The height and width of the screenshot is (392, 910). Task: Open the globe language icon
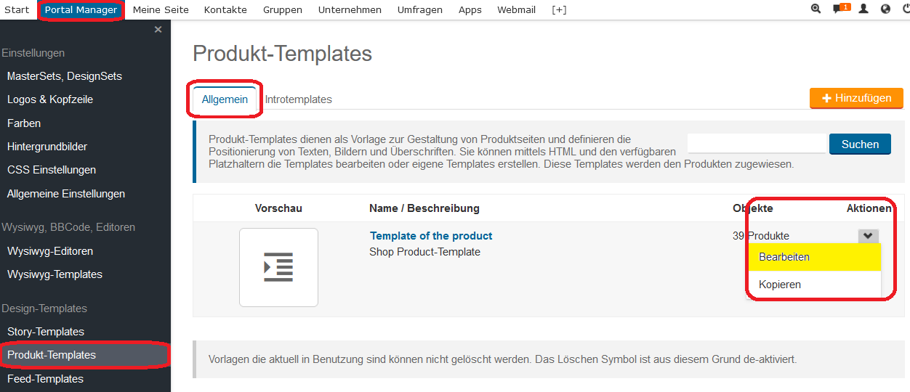[885, 9]
